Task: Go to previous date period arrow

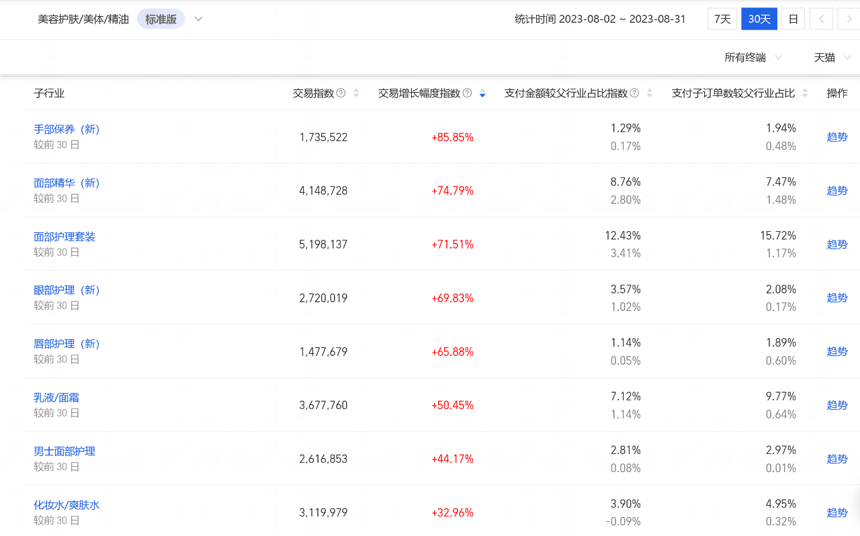Action: click(x=821, y=19)
